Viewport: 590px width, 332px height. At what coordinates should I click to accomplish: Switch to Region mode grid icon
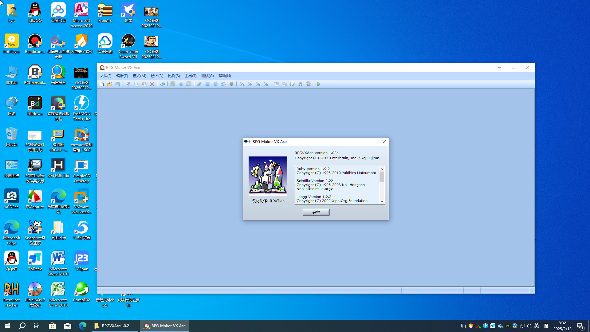tap(189, 84)
